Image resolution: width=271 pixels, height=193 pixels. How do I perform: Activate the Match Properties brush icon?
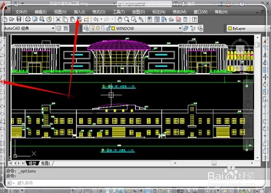[80, 19]
